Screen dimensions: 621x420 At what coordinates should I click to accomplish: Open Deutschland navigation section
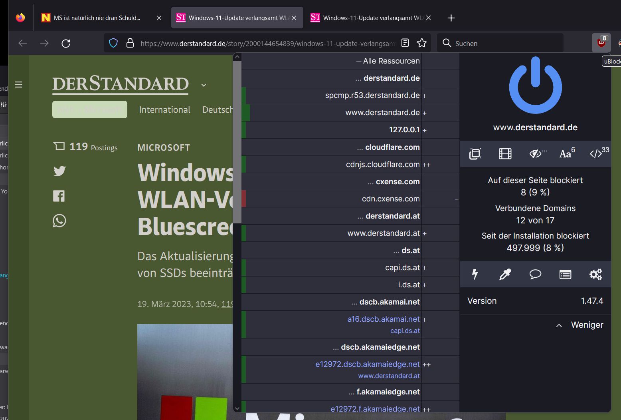[218, 109]
